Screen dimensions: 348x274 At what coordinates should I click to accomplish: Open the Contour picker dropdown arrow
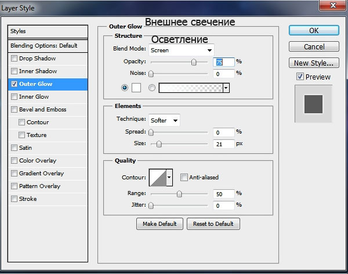pos(169,177)
